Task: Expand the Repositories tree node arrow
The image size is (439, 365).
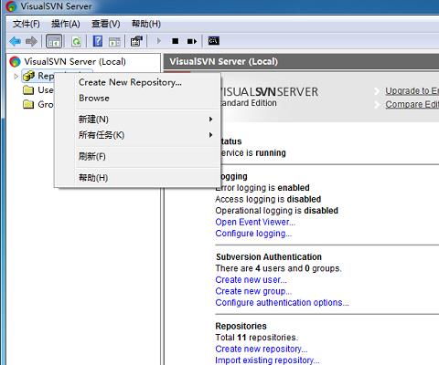Action: tap(16, 76)
